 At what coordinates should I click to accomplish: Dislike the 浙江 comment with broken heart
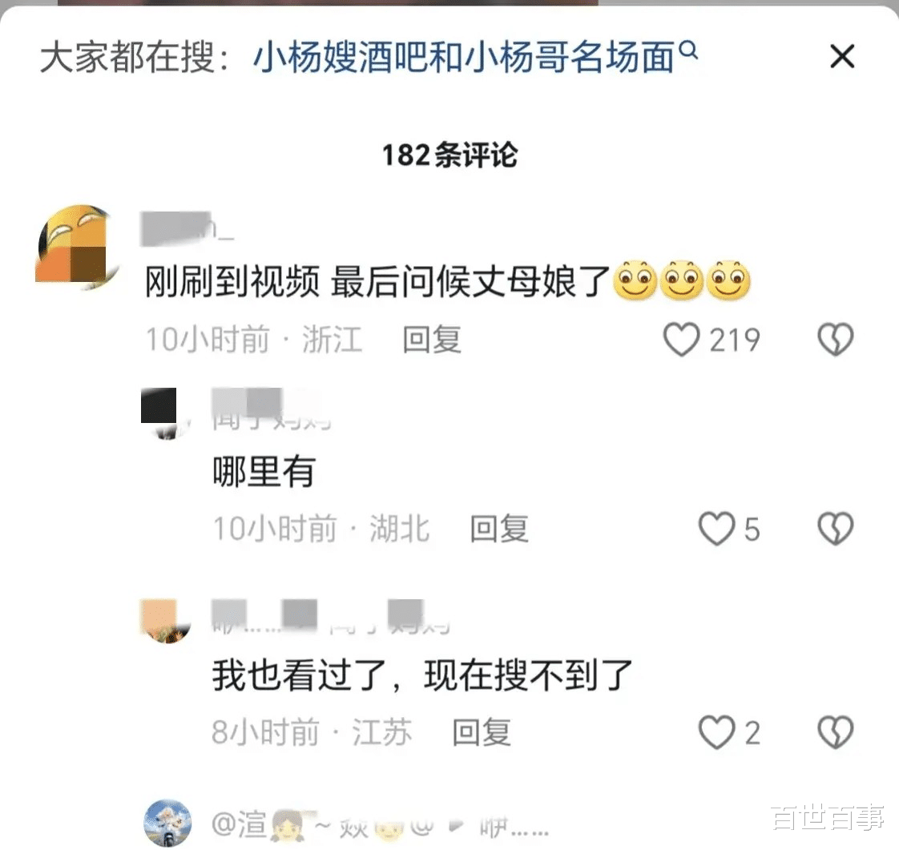point(836,340)
